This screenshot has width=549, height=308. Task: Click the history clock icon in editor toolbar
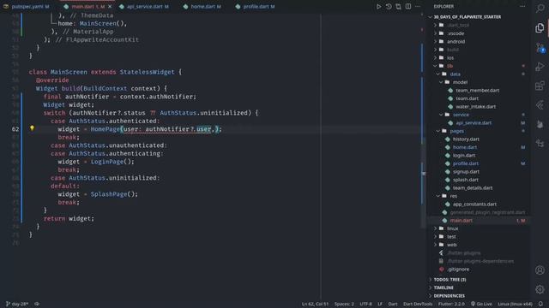(x=389, y=6)
